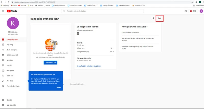Click the channel search field
The height and width of the screenshot is (109, 204).
point(103,11)
